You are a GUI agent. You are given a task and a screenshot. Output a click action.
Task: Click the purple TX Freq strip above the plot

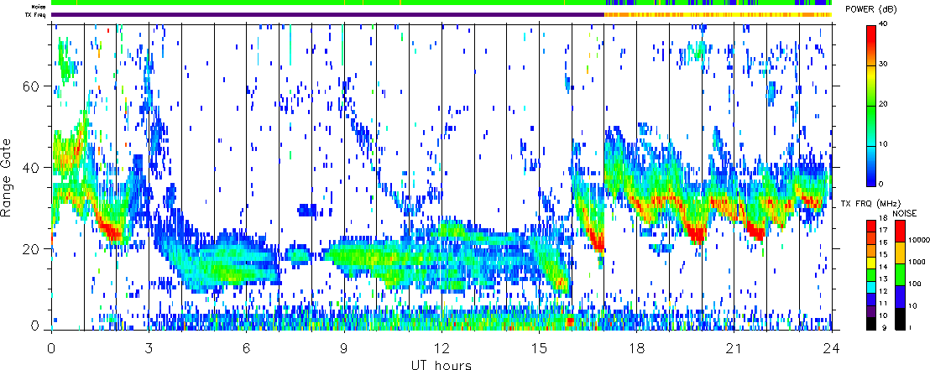tap(328, 14)
